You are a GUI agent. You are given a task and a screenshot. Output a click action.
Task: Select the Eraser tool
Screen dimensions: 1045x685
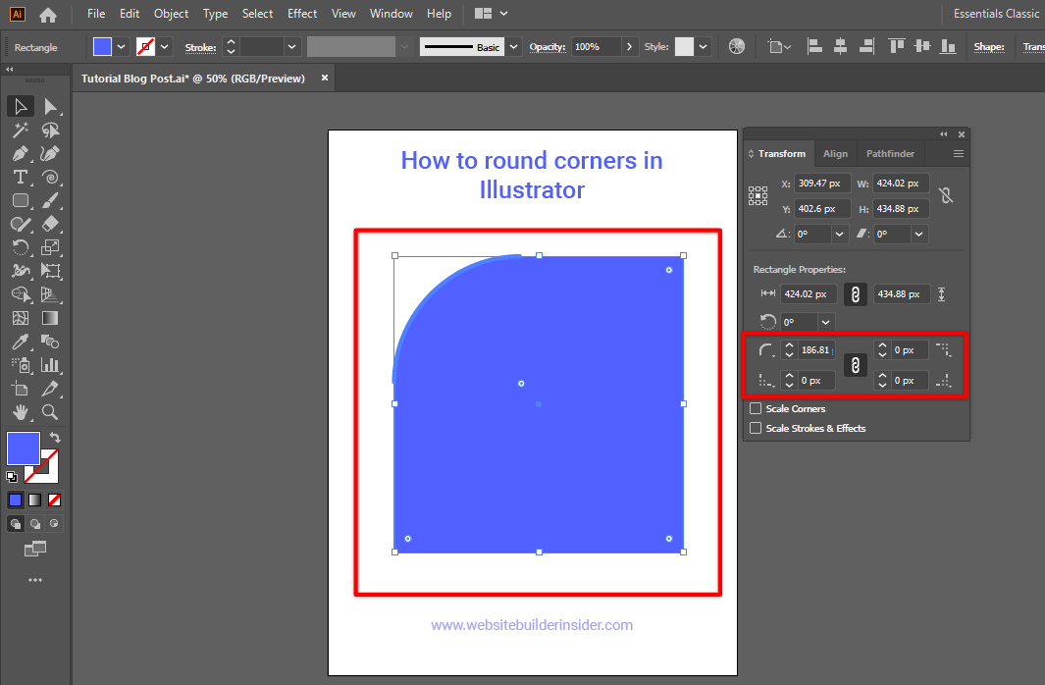tap(50, 224)
